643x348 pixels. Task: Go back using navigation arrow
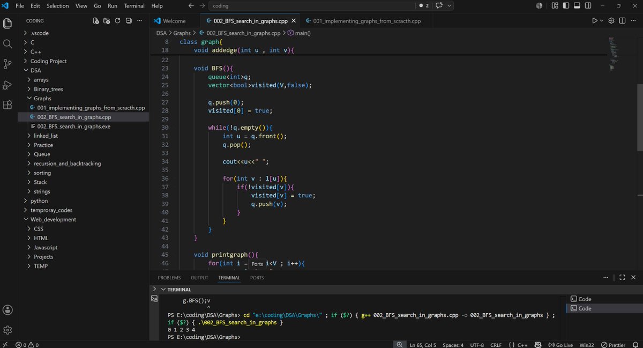click(191, 6)
